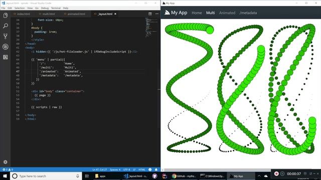Click the Slack-like taskbar icon beside GitHub Desktop
The height and width of the screenshot is (180, 321).
[165, 176]
